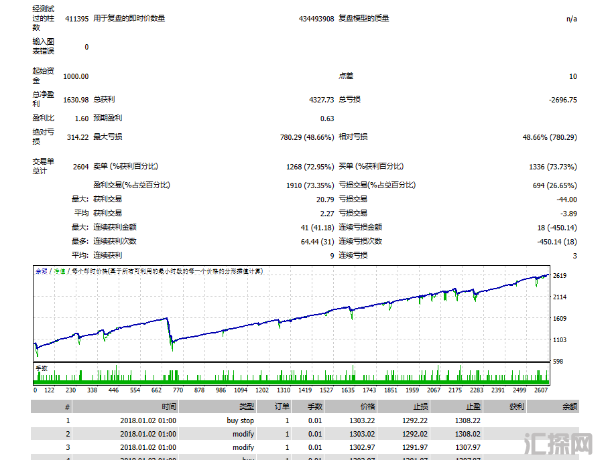Click the 余额 column header

click(x=570, y=406)
